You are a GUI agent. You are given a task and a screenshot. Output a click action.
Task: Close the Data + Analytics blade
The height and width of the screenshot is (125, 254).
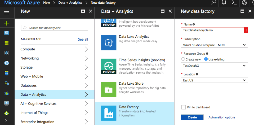tap(170, 11)
